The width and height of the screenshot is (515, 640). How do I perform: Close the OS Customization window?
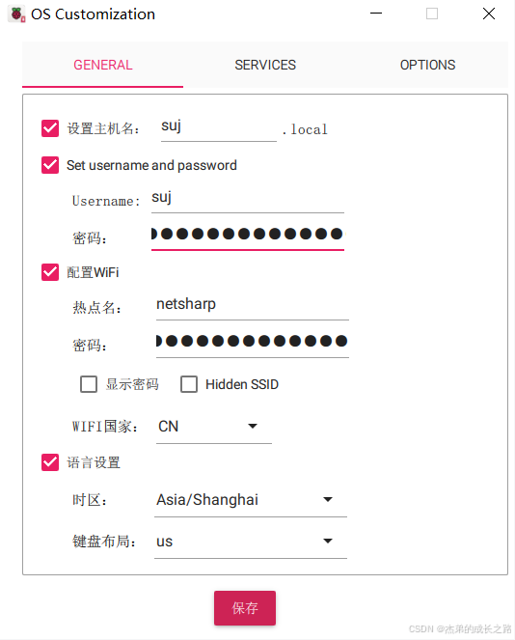489,14
